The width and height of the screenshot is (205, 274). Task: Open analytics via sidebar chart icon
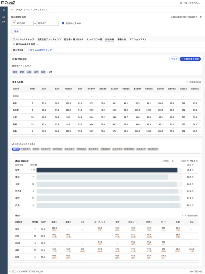coord(4,22)
